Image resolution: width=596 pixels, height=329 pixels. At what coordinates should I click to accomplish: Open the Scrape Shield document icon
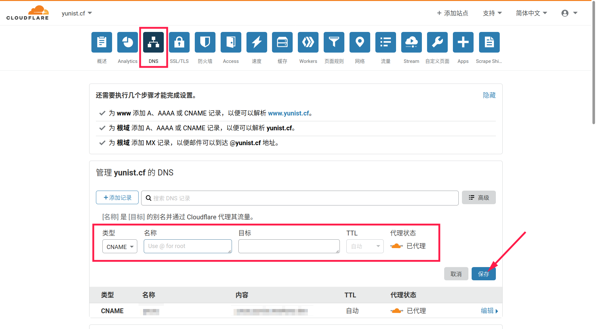489,42
